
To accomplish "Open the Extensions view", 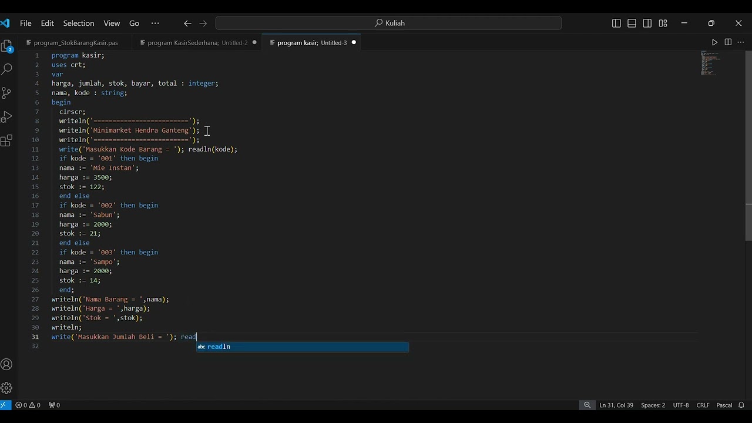I will [7, 141].
